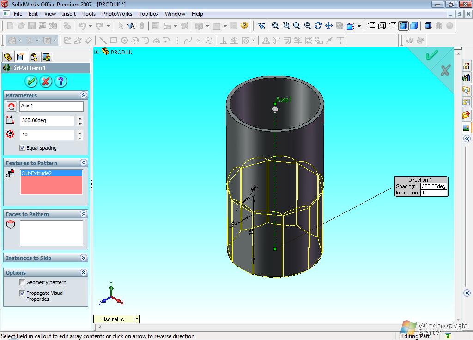Collapse the Parameters section
Viewport: 473px width, 340px height.
pos(84,95)
